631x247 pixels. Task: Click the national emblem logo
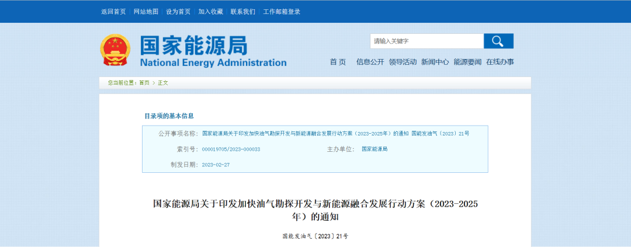coord(115,50)
